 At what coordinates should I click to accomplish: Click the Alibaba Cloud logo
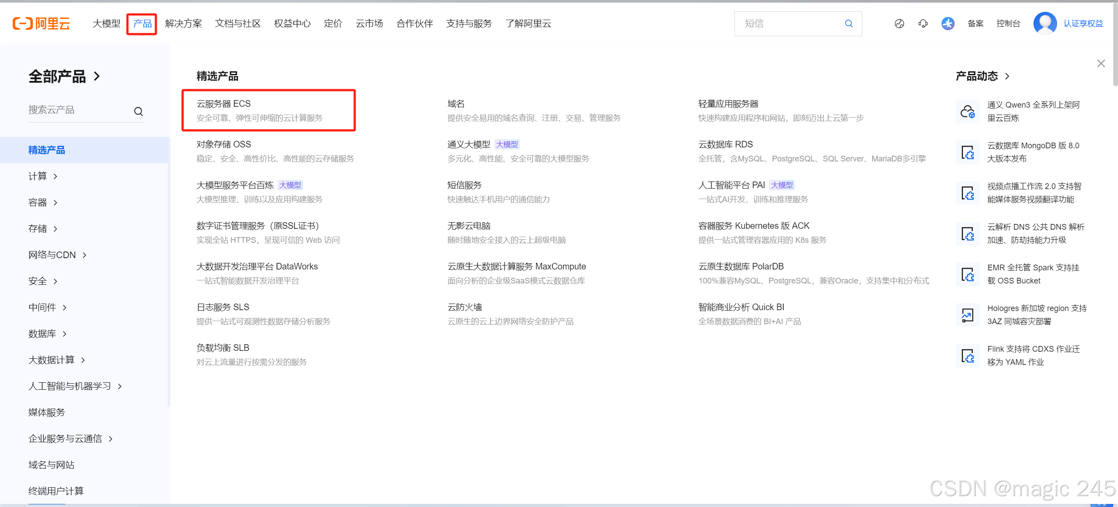(x=41, y=23)
